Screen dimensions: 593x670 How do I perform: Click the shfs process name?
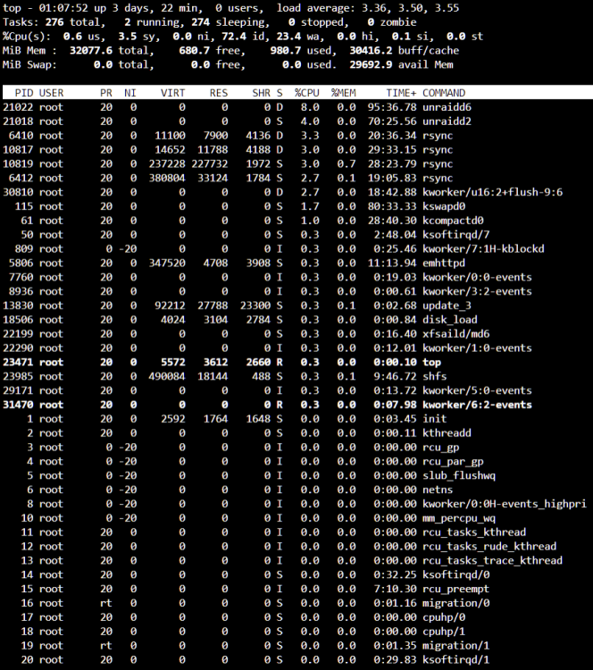(435, 376)
